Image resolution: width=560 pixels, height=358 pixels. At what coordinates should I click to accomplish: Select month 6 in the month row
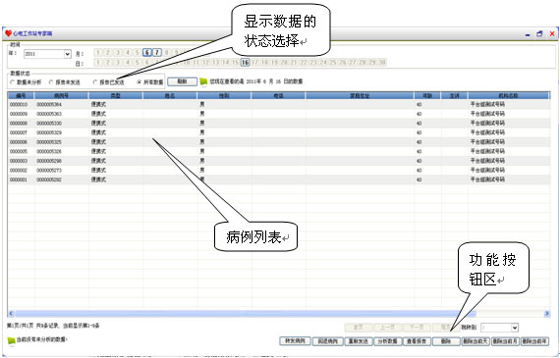pos(146,52)
